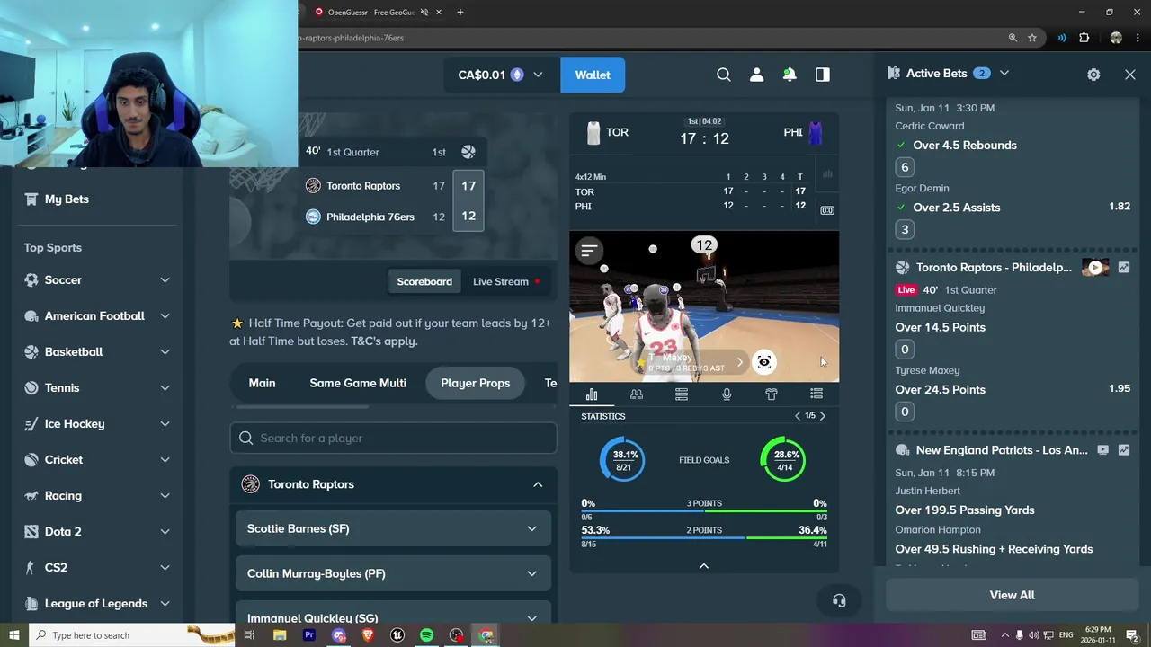Viewport: 1151px width, 647px height.
Task: Open the commentary microphone tab icon
Action: coord(727,394)
